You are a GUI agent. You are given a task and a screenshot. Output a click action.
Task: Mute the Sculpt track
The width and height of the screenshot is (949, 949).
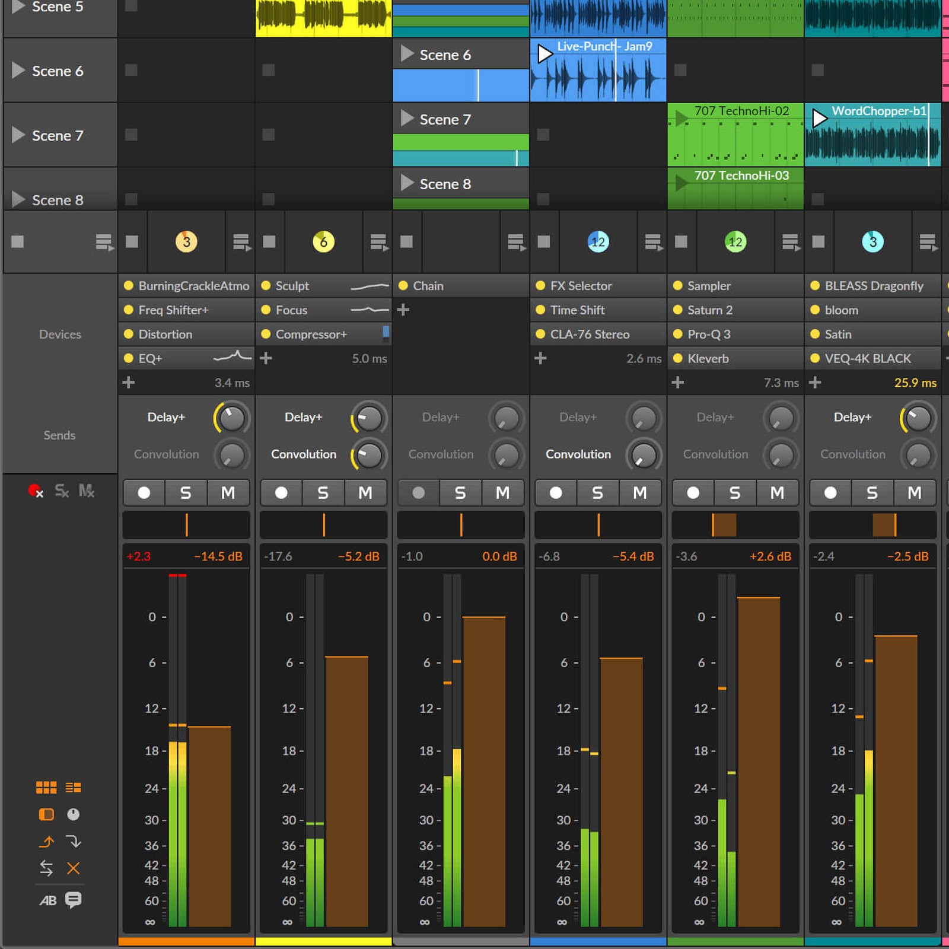point(365,493)
